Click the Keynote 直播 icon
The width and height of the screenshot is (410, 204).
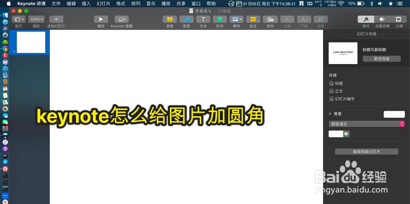pyautogui.click(x=122, y=19)
